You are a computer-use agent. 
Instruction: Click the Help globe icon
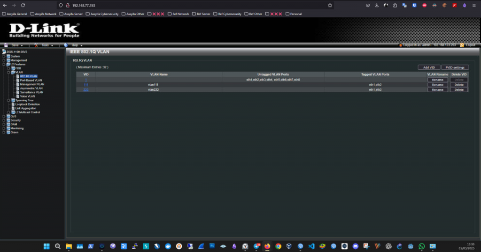tap(66, 45)
